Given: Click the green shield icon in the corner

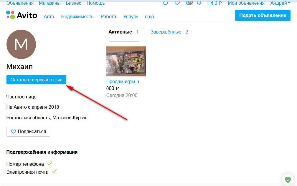Looking at the screenshot, I should pyautogui.click(x=288, y=179).
